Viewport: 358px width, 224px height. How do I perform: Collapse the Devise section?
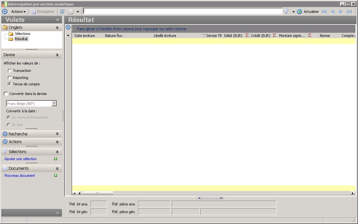[57, 55]
